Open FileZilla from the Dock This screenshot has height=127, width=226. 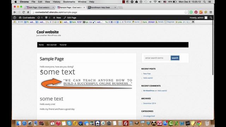(126, 123)
